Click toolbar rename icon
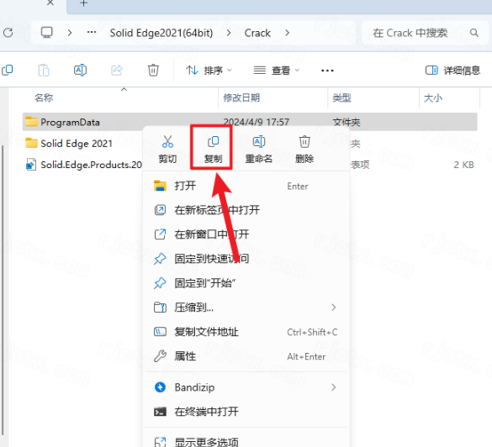Image resolution: width=492 pixels, height=447 pixels. click(x=81, y=70)
